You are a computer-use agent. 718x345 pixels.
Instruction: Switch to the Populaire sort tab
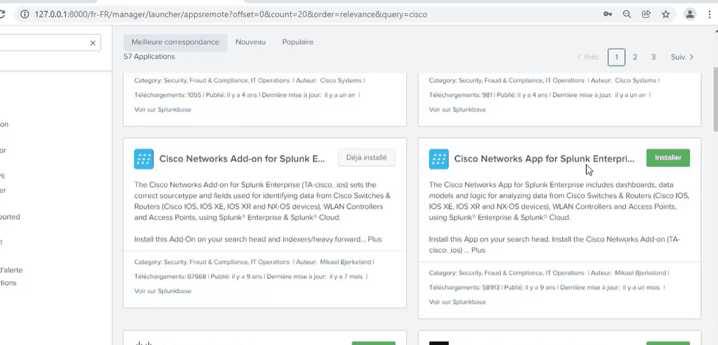(x=298, y=42)
